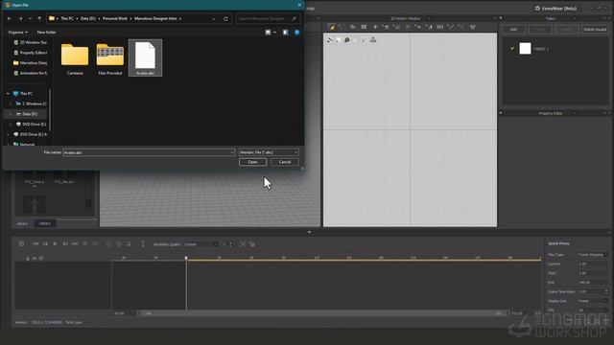Open Animation for quick access item

coord(30,73)
